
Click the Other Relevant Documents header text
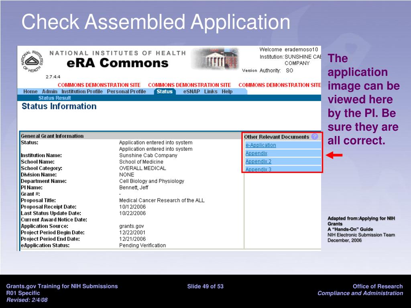(x=277, y=137)
